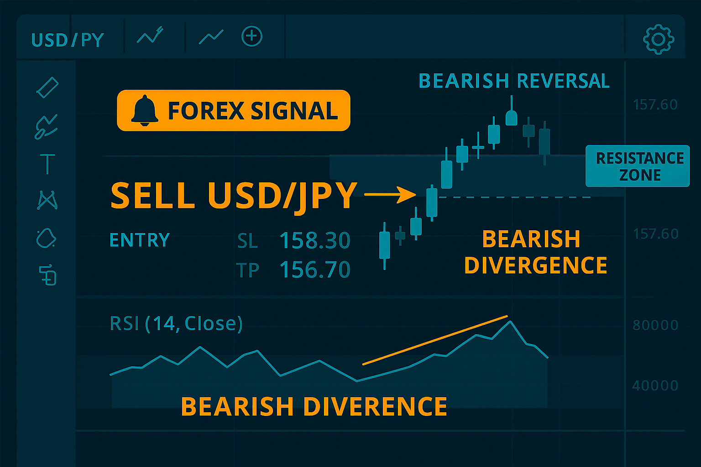Select the ruler measure tool

click(47, 87)
